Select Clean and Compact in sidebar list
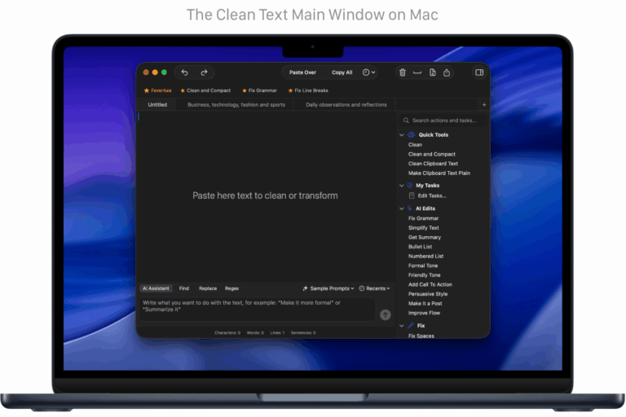Viewport: 626px width, 417px height. click(x=431, y=154)
